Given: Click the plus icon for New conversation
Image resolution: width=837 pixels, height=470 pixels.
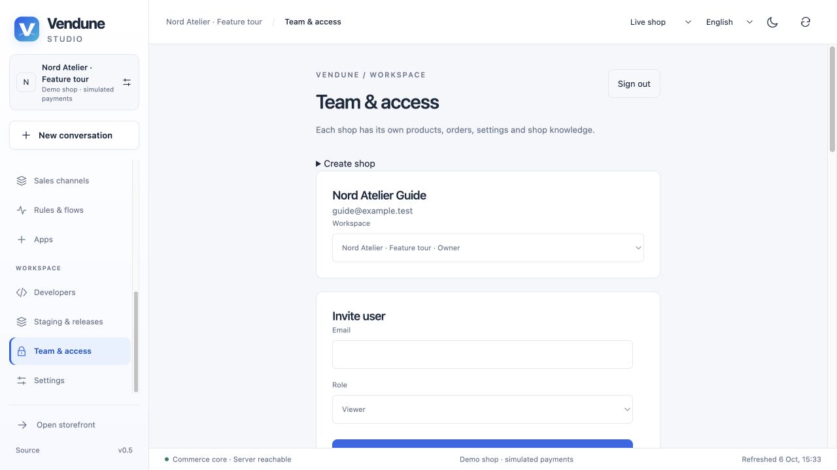Looking at the screenshot, I should coord(26,135).
